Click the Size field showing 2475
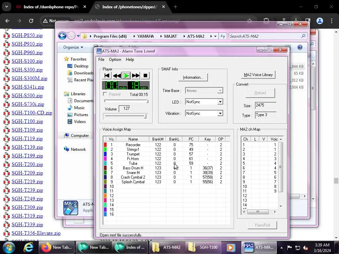This screenshot has width=339, height=254. tap(266, 105)
